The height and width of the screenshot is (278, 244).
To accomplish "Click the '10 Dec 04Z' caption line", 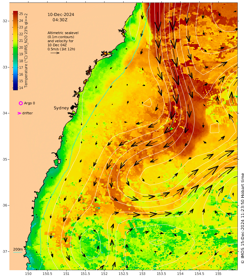I will click(x=57, y=45).
